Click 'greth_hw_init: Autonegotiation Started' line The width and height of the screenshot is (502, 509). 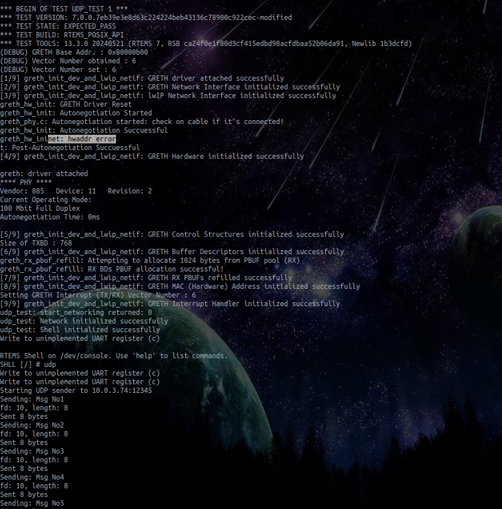pos(76,113)
